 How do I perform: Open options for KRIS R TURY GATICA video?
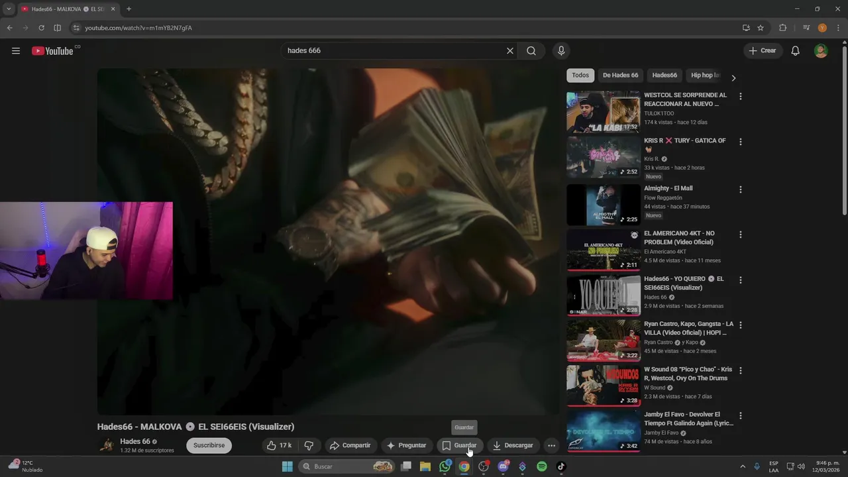tap(740, 142)
